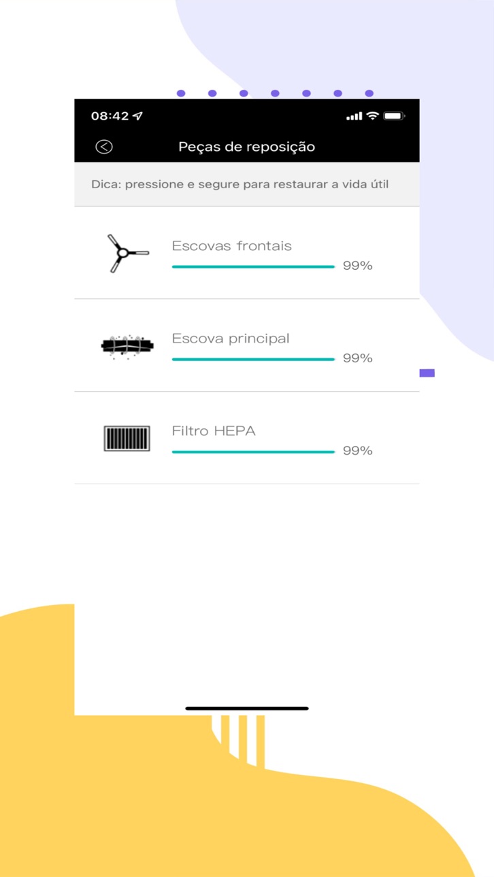Click the Escova principal progress bar
The height and width of the screenshot is (877, 494).
tap(254, 359)
